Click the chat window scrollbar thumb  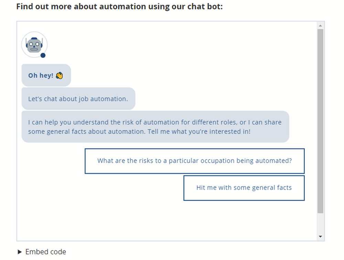pos(320,121)
